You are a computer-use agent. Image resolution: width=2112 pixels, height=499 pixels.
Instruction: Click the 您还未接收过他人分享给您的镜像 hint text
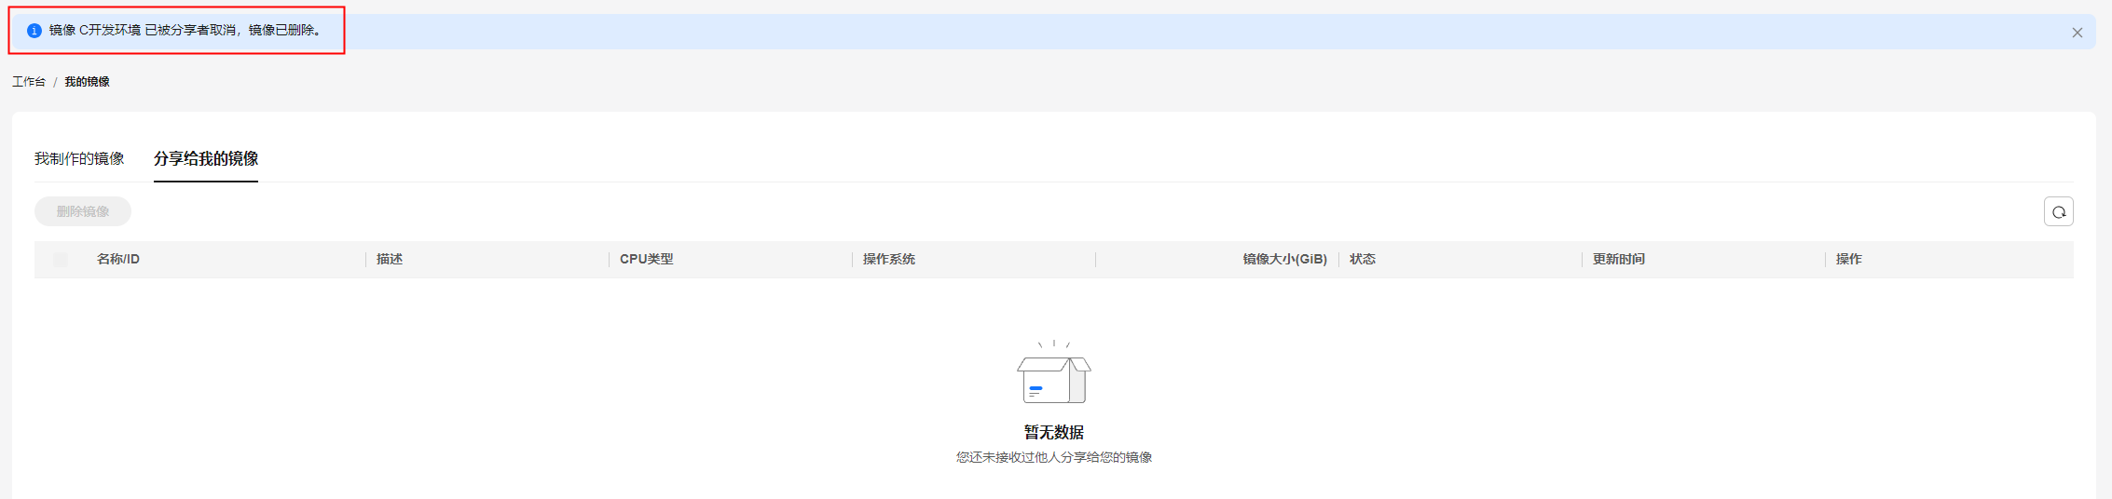[1054, 457]
